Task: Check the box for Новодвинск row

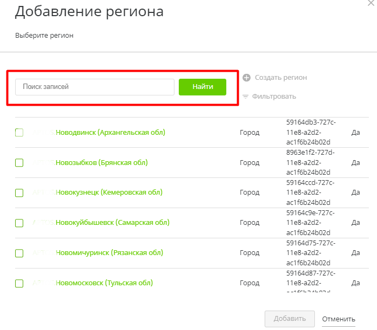Action: coord(19,133)
